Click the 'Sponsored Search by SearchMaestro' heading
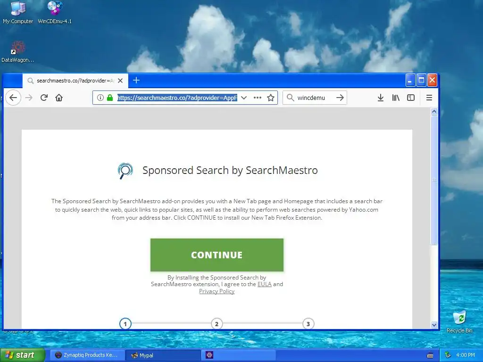 tap(230, 170)
